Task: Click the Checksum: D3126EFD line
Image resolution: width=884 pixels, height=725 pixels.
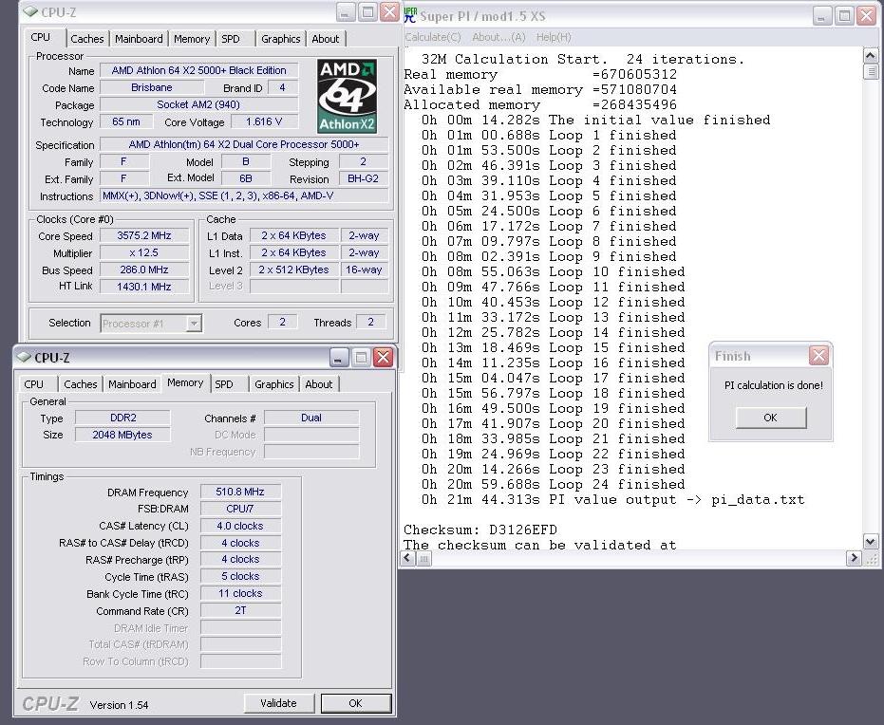Action: [x=480, y=530]
